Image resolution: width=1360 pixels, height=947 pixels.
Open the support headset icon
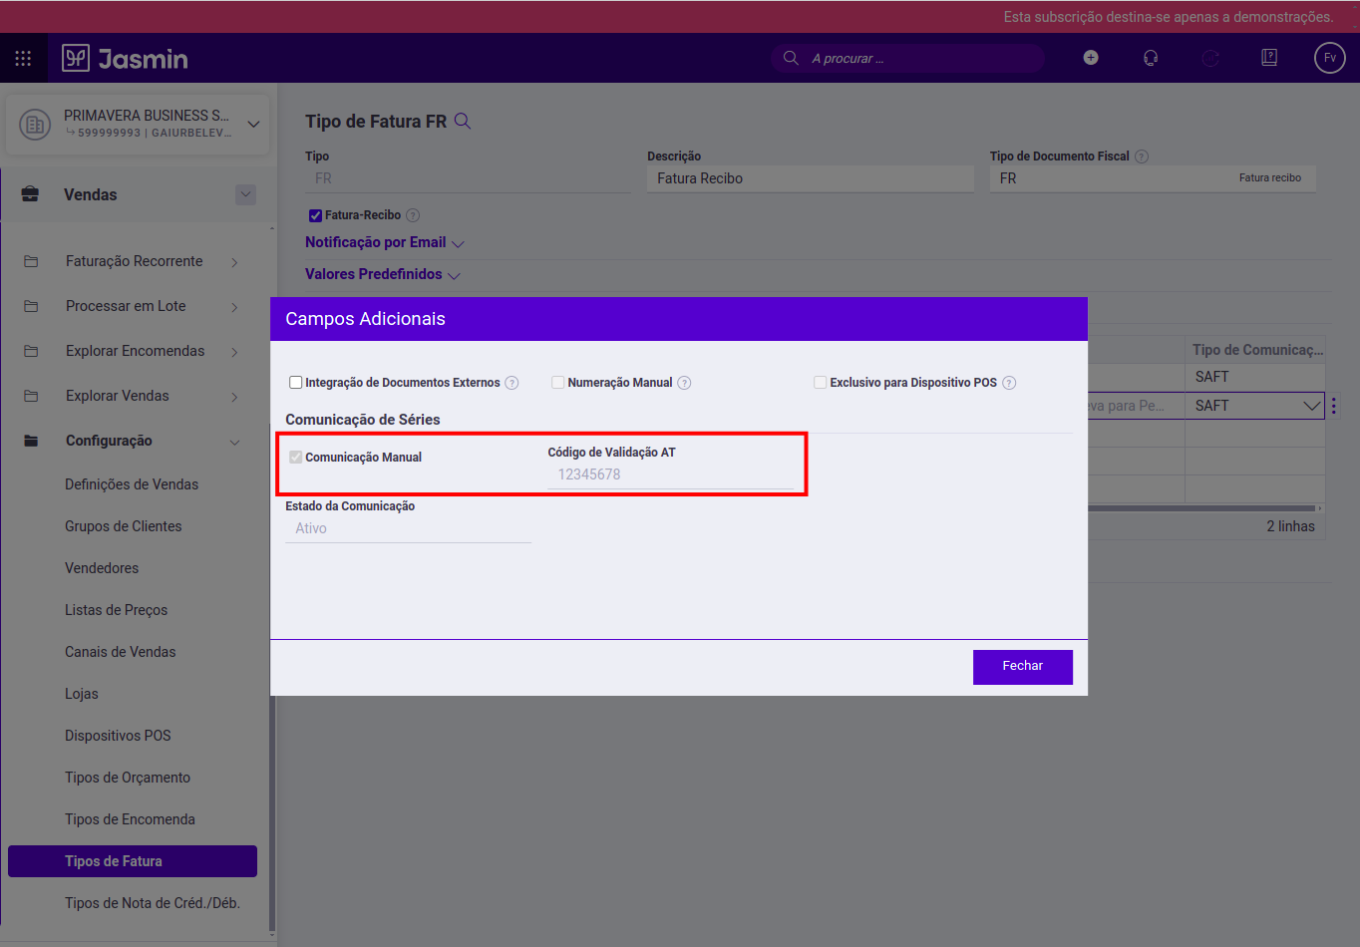point(1150,58)
